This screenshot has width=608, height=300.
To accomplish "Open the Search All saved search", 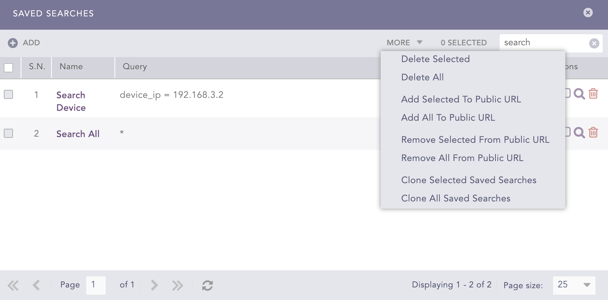I will point(78,134).
